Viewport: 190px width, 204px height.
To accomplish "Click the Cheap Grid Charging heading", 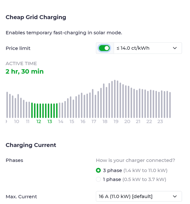I will coord(36,17).
